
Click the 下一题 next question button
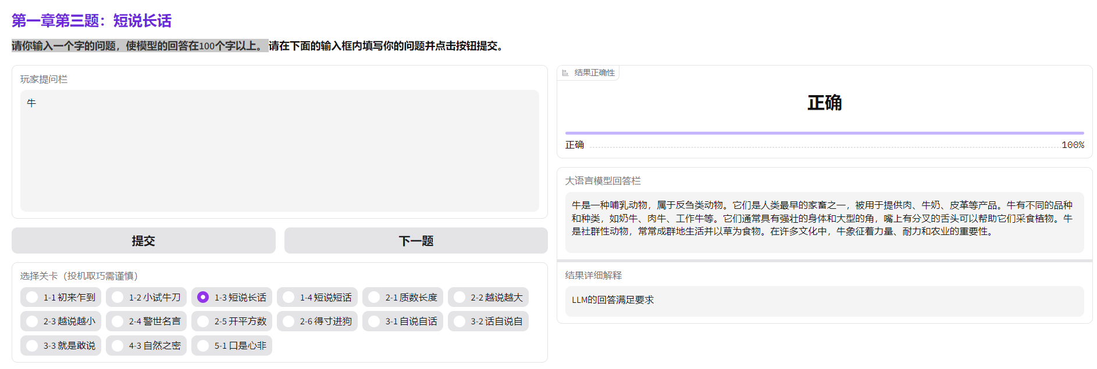point(416,240)
